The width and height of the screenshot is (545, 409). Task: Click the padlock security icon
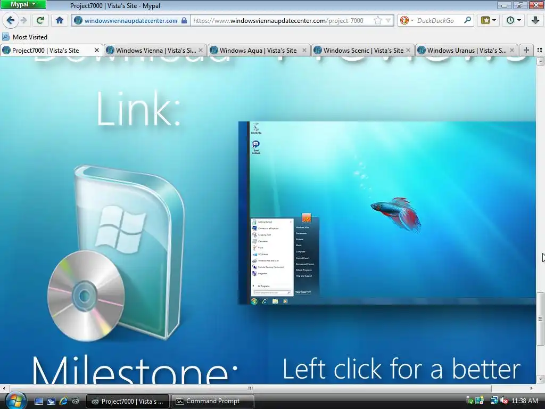point(184,21)
